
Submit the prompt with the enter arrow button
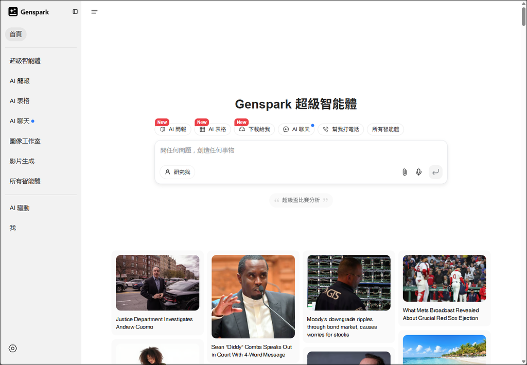click(x=435, y=172)
